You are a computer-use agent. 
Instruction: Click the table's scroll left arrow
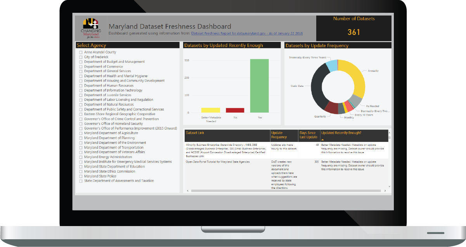188,191
